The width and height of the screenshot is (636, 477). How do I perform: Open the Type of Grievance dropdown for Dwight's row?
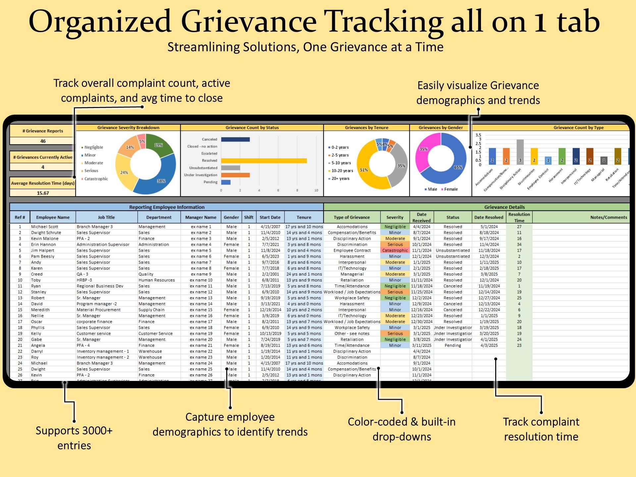click(353, 233)
